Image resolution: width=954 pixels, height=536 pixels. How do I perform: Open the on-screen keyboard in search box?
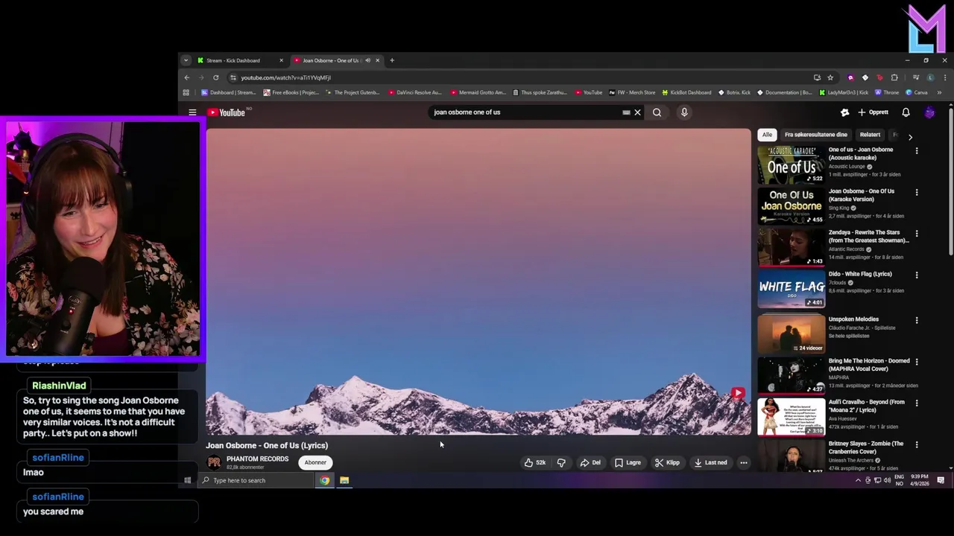click(x=626, y=112)
